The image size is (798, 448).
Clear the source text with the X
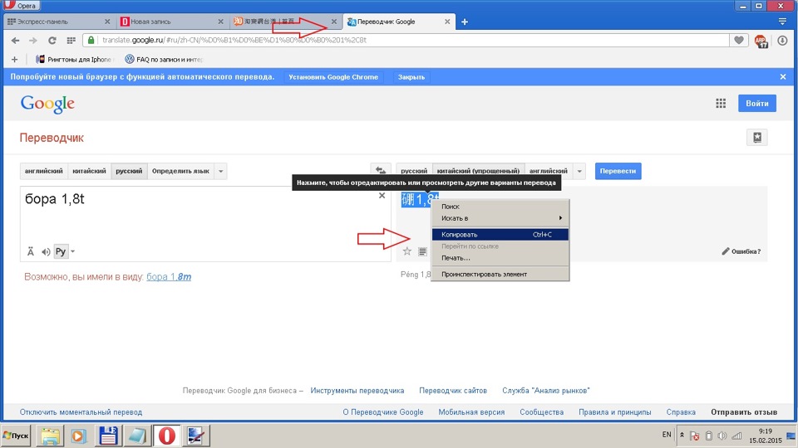tap(382, 196)
